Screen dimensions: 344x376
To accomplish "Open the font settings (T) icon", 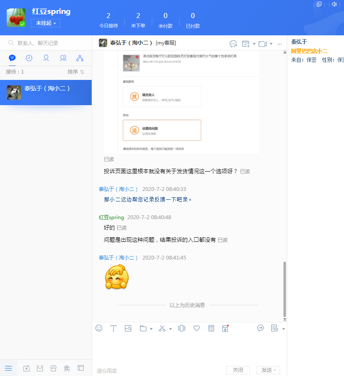I will click(114, 328).
